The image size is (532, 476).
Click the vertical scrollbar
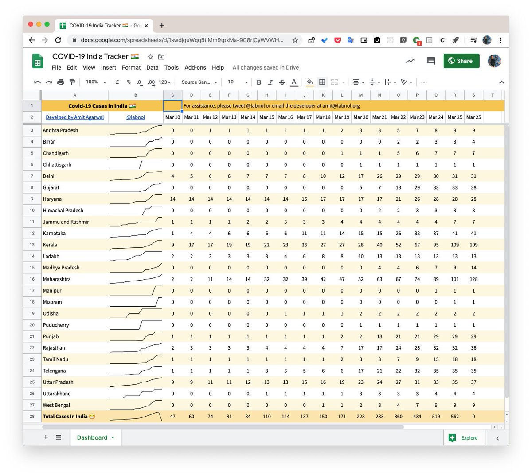tap(507, 261)
